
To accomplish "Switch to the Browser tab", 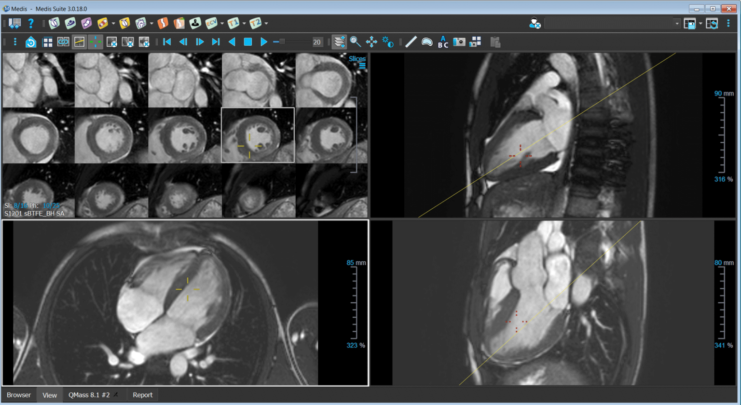I will [19, 395].
